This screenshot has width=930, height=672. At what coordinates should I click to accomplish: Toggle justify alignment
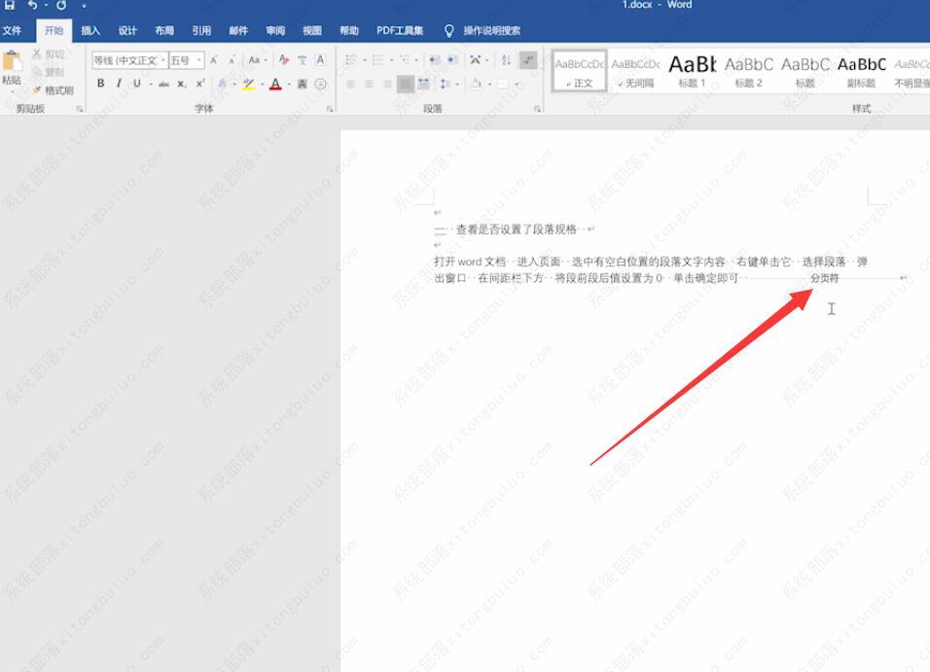tap(406, 85)
